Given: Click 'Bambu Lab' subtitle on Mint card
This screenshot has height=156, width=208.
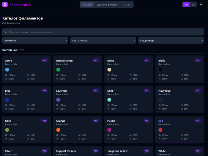Looking at the screenshot, I should [x=113, y=94].
